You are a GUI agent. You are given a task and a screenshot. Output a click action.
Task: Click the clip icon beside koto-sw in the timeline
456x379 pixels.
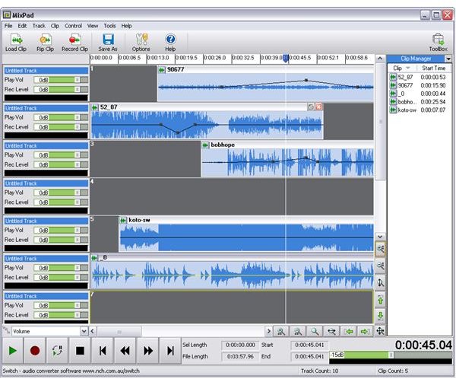tap(123, 220)
